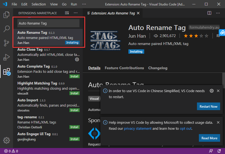Select Auto Engage UI Tag list entry
The height and width of the screenshot is (154, 225).
pos(48,137)
